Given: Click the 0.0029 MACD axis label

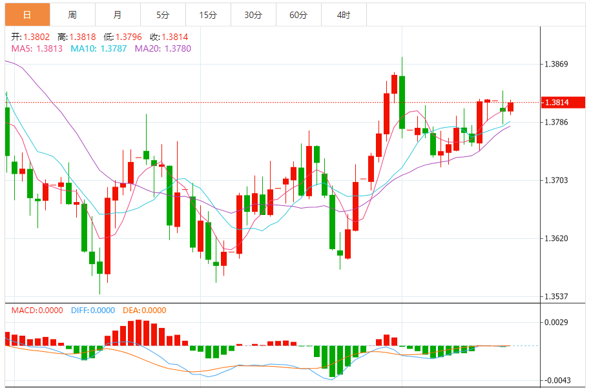Looking at the screenshot, I should 556,322.
